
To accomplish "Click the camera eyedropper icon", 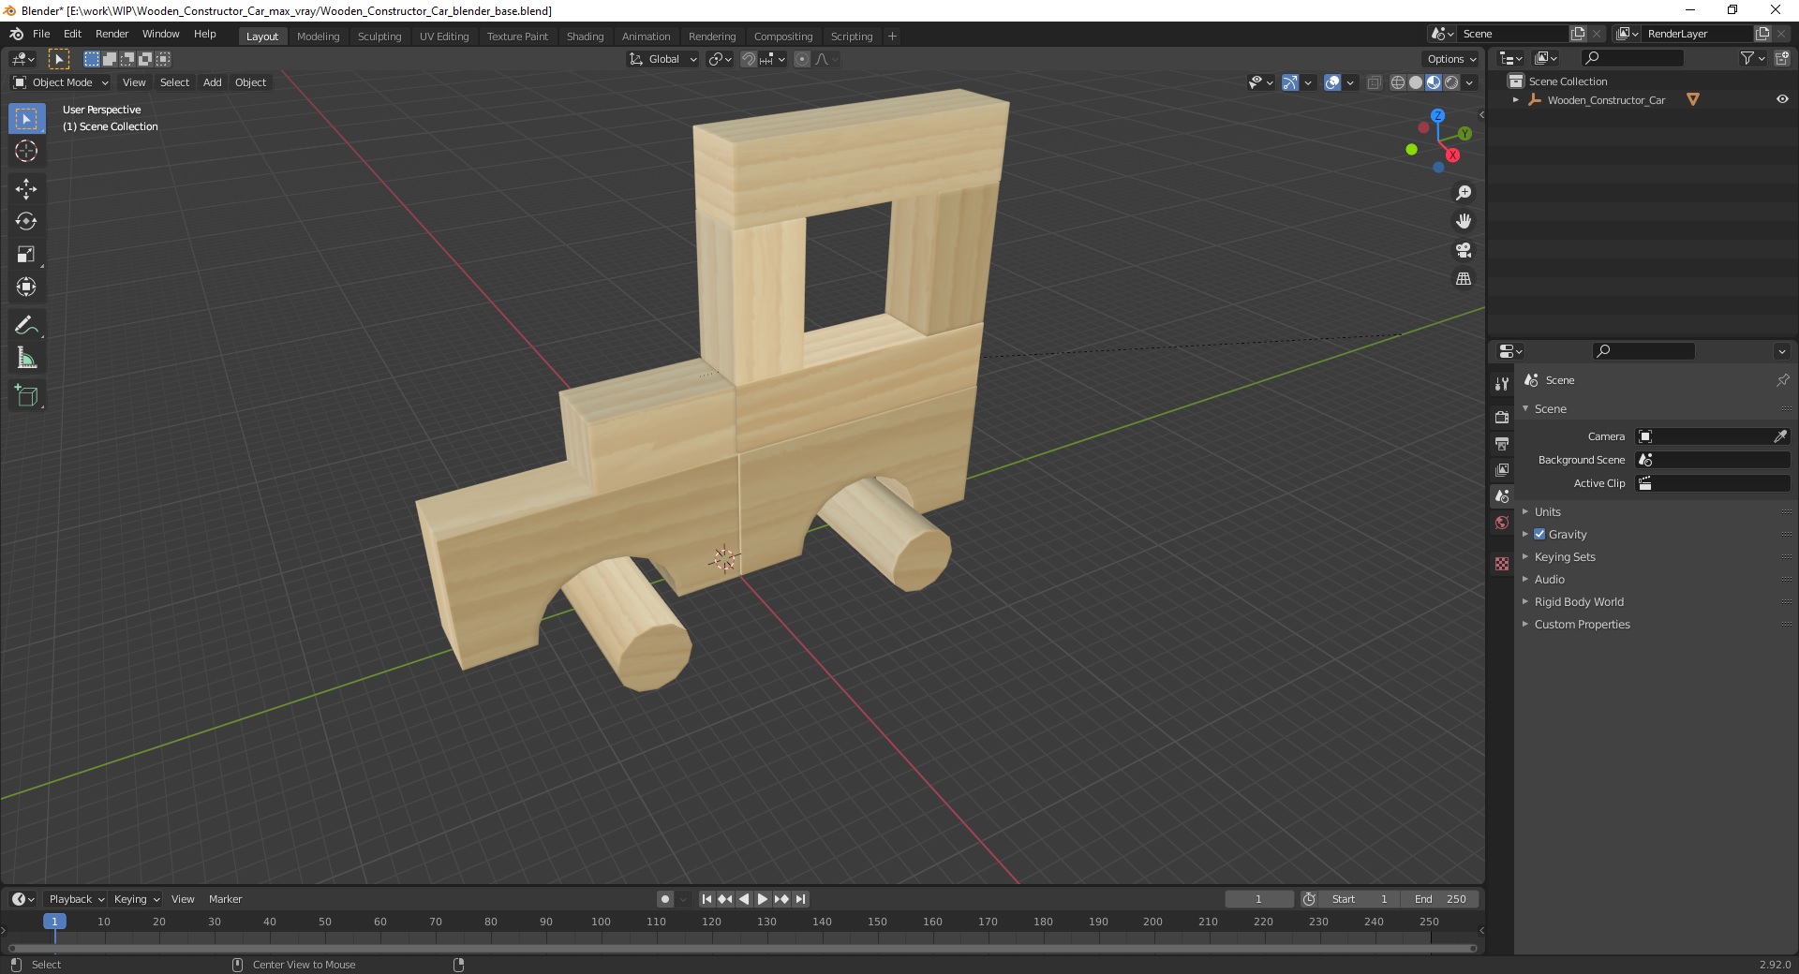I will pyautogui.click(x=1780, y=436).
